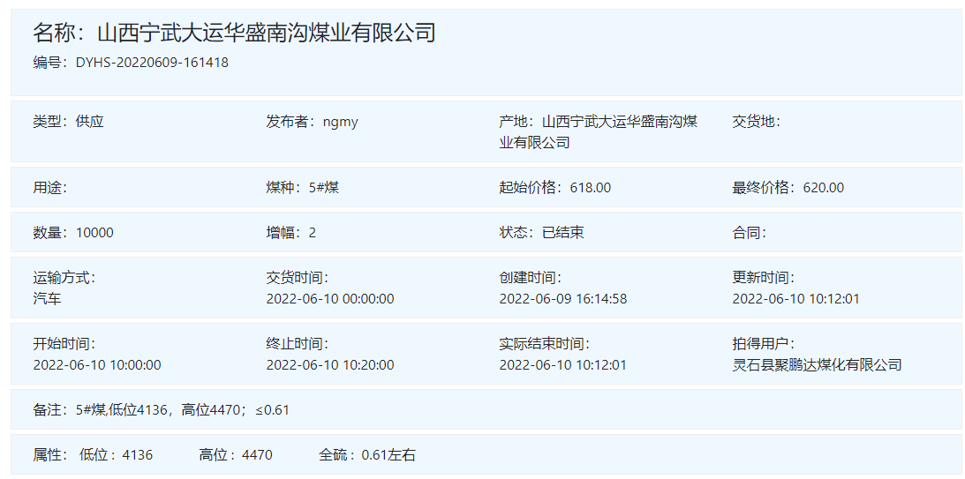Click the company name title 山西宁武大运华盛南沟煤业有限公司
This screenshot has height=479, width=965.
click(x=266, y=34)
